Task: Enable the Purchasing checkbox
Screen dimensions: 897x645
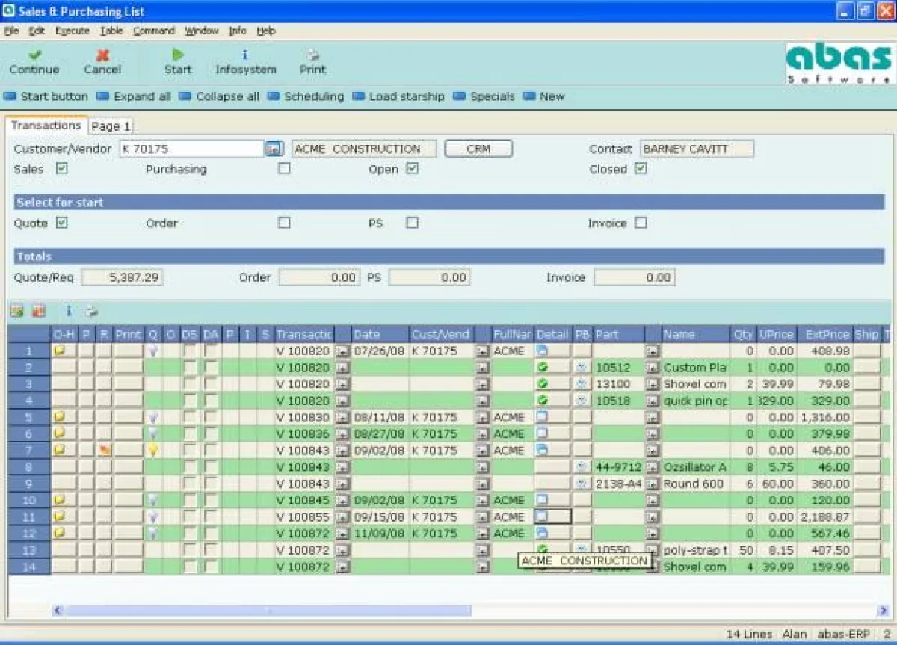Action: (x=284, y=169)
